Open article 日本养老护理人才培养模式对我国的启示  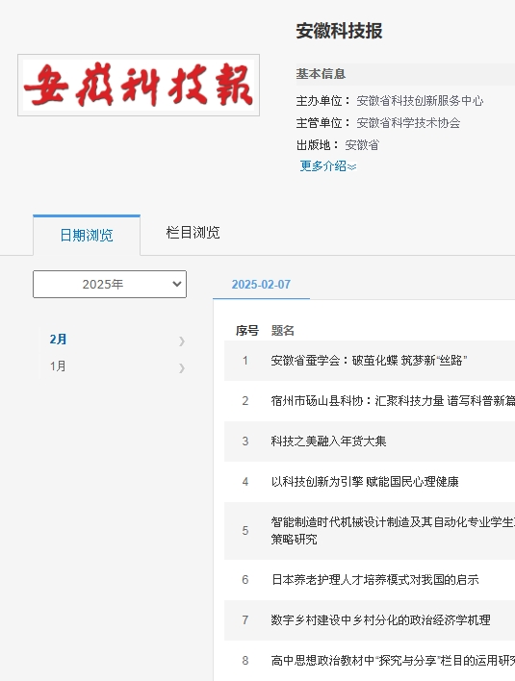375,580
